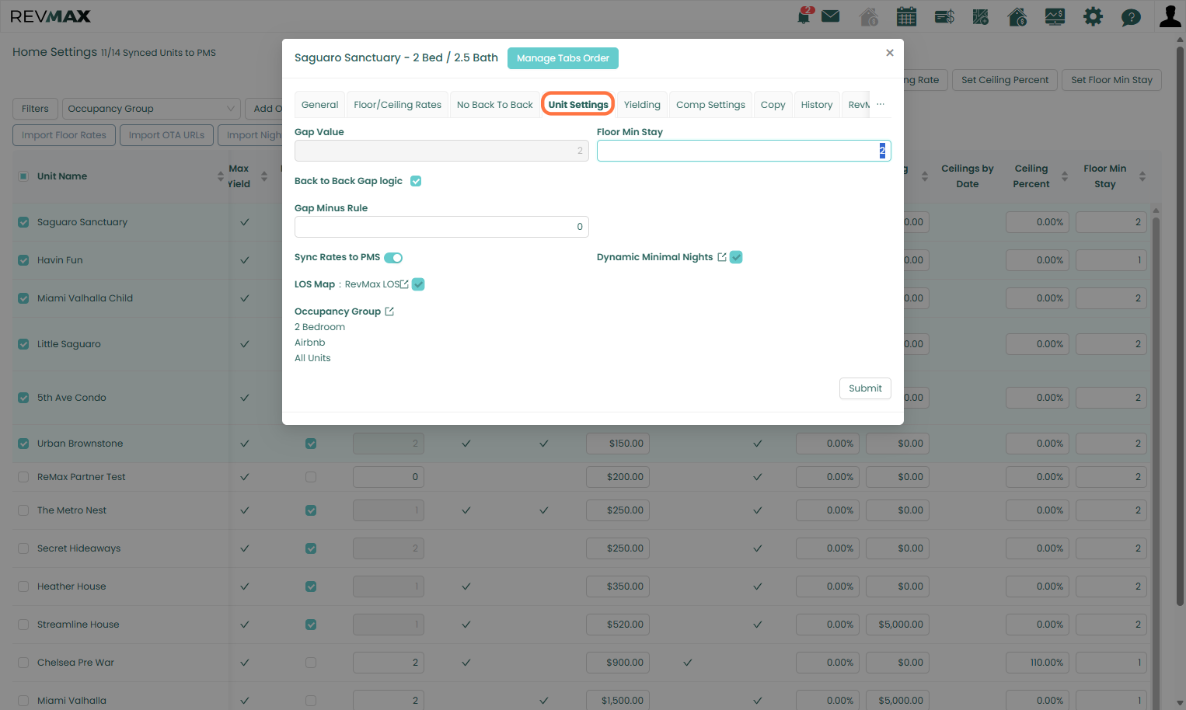1186x710 pixels.
Task: Click the Set Floor Min Stay button
Action: point(1111,80)
